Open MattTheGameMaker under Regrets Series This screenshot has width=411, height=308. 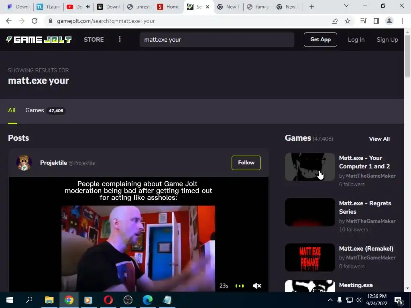[x=370, y=221]
